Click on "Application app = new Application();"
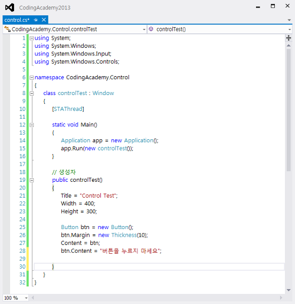This screenshot has height=304, width=295. pyautogui.click(x=110, y=140)
